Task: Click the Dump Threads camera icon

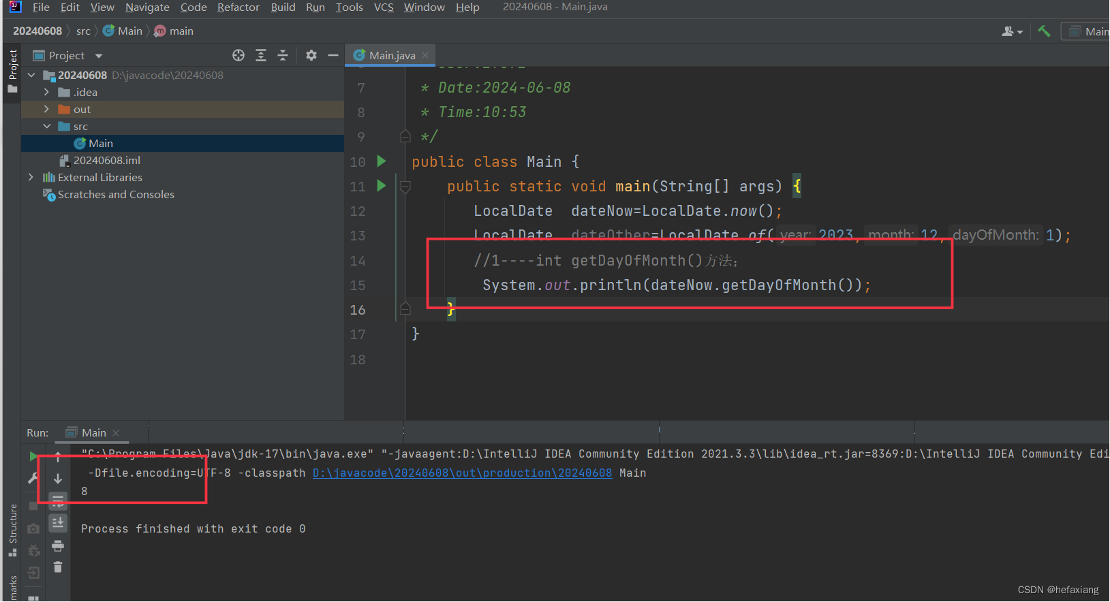Action: (33, 529)
